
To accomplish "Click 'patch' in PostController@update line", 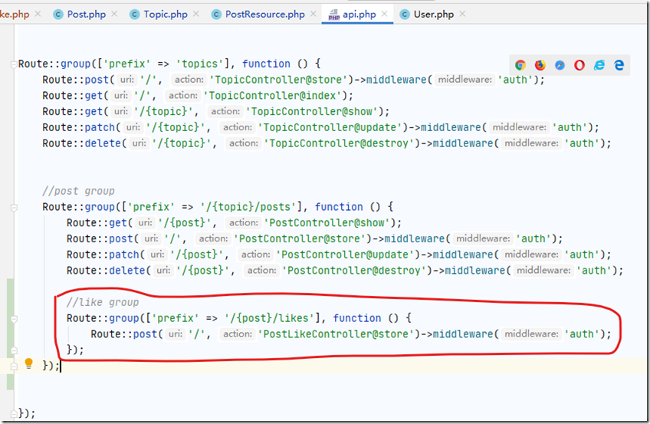I will point(124,255).
